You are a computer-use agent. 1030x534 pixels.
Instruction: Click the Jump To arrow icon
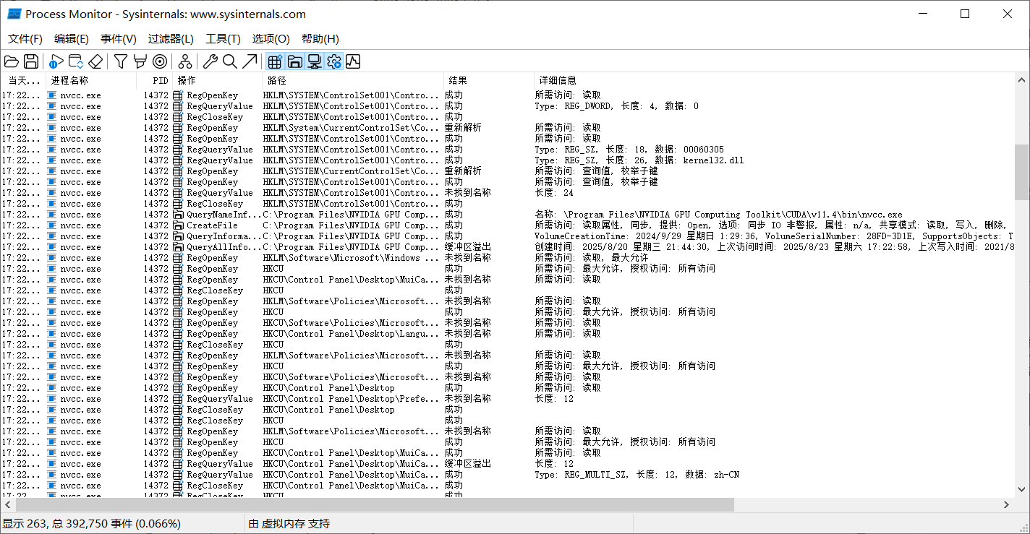250,61
